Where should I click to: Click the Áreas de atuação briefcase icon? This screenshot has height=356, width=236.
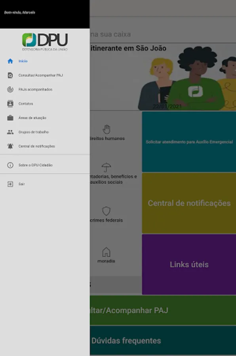coord(10,118)
